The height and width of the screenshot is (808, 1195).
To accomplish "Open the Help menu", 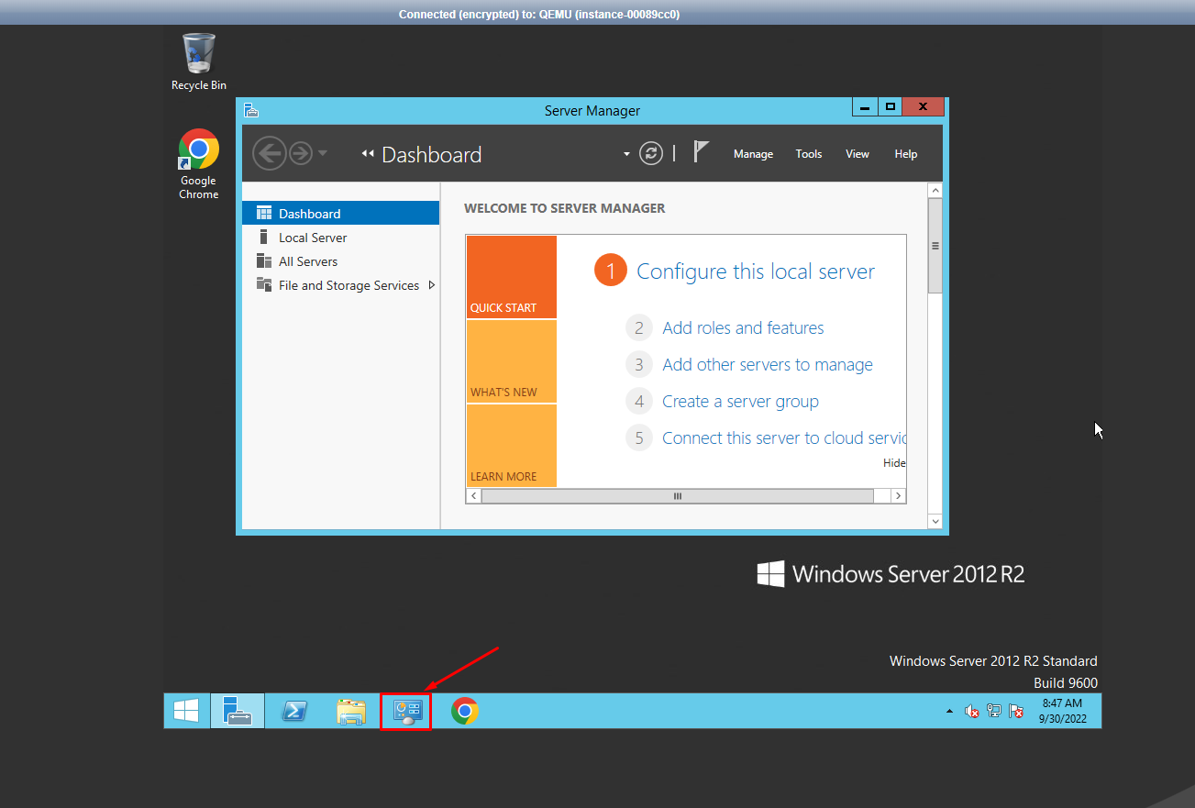I will click(x=906, y=154).
